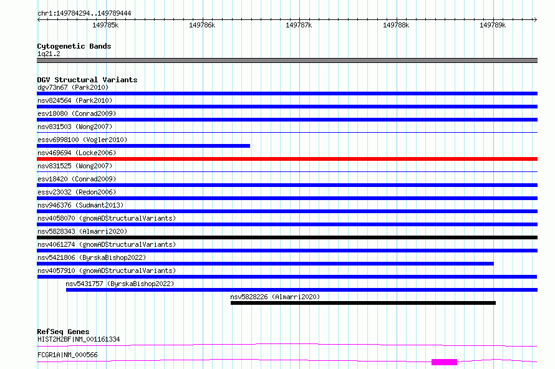Click the Cytogenetic Bands track title
This screenshot has height=369, width=555.
(x=74, y=46)
